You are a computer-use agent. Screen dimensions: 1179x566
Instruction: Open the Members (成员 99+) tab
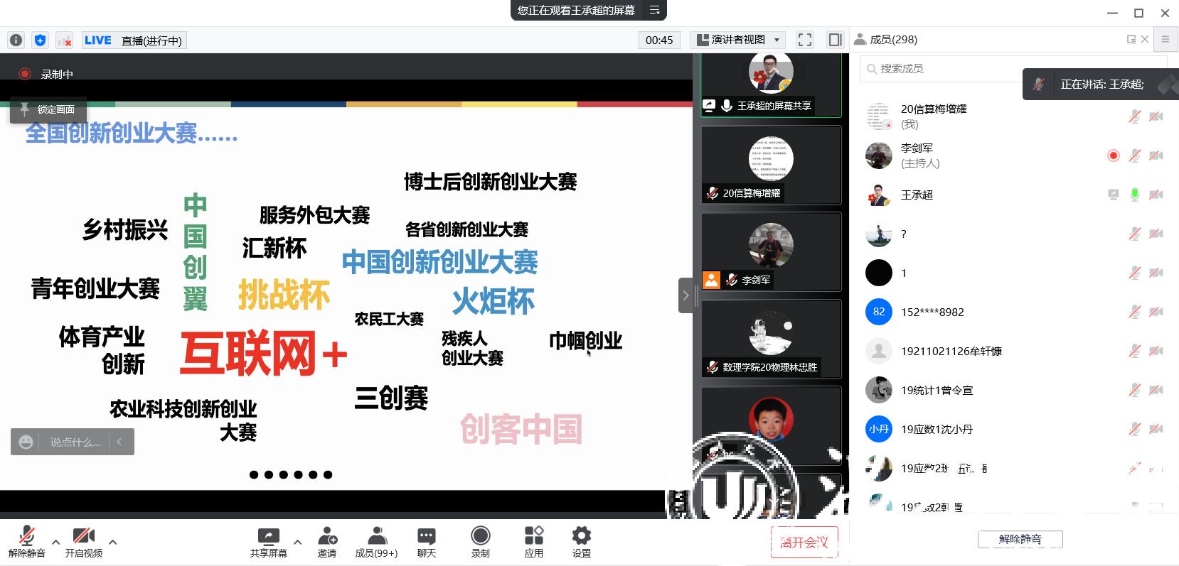(x=376, y=542)
